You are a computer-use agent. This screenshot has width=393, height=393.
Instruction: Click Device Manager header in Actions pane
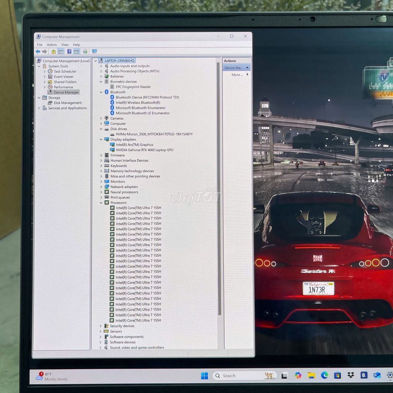coord(236,68)
